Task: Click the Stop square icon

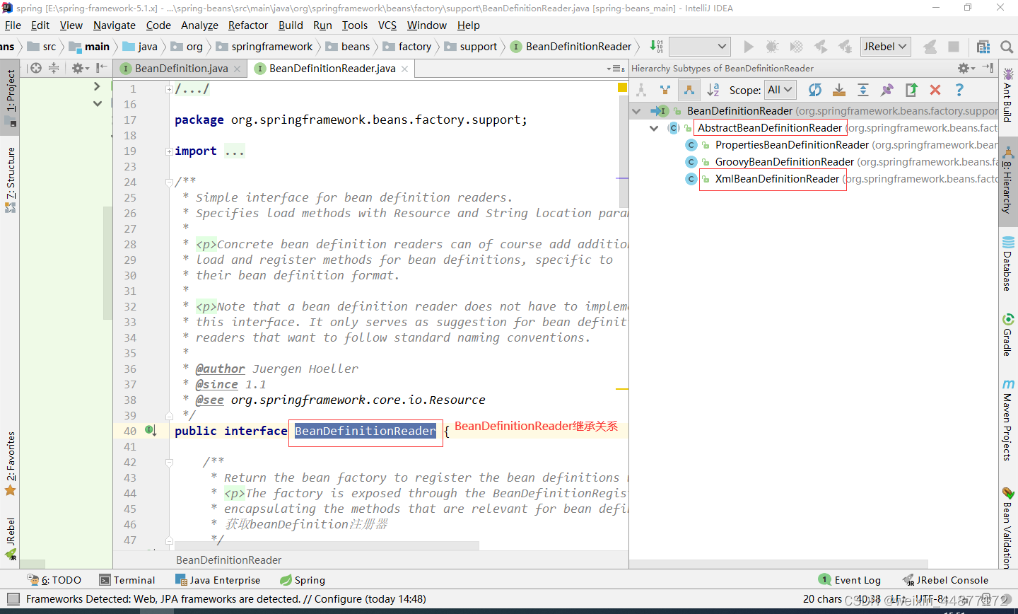Action: [x=954, y=47]
